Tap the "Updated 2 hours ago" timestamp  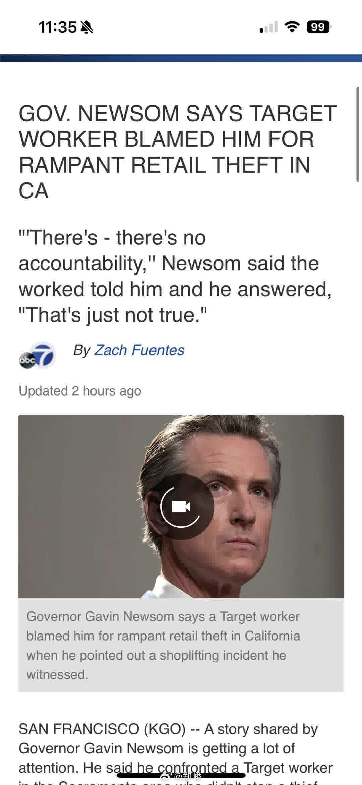click(80, 391)
